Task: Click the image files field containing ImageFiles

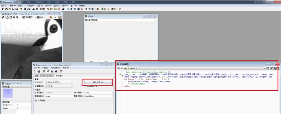Action: 98,96
